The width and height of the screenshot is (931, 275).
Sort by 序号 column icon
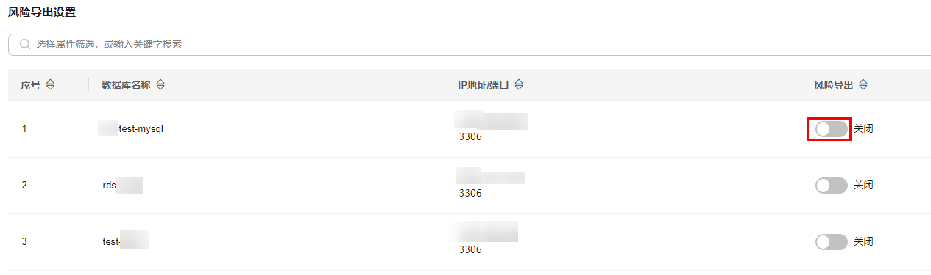pyautogui.click(x=50, y=85)
